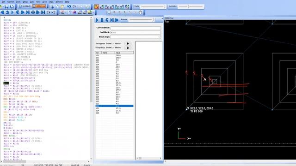Click the INF toolbar icon

pyautogui.click(x=85, y=12)
